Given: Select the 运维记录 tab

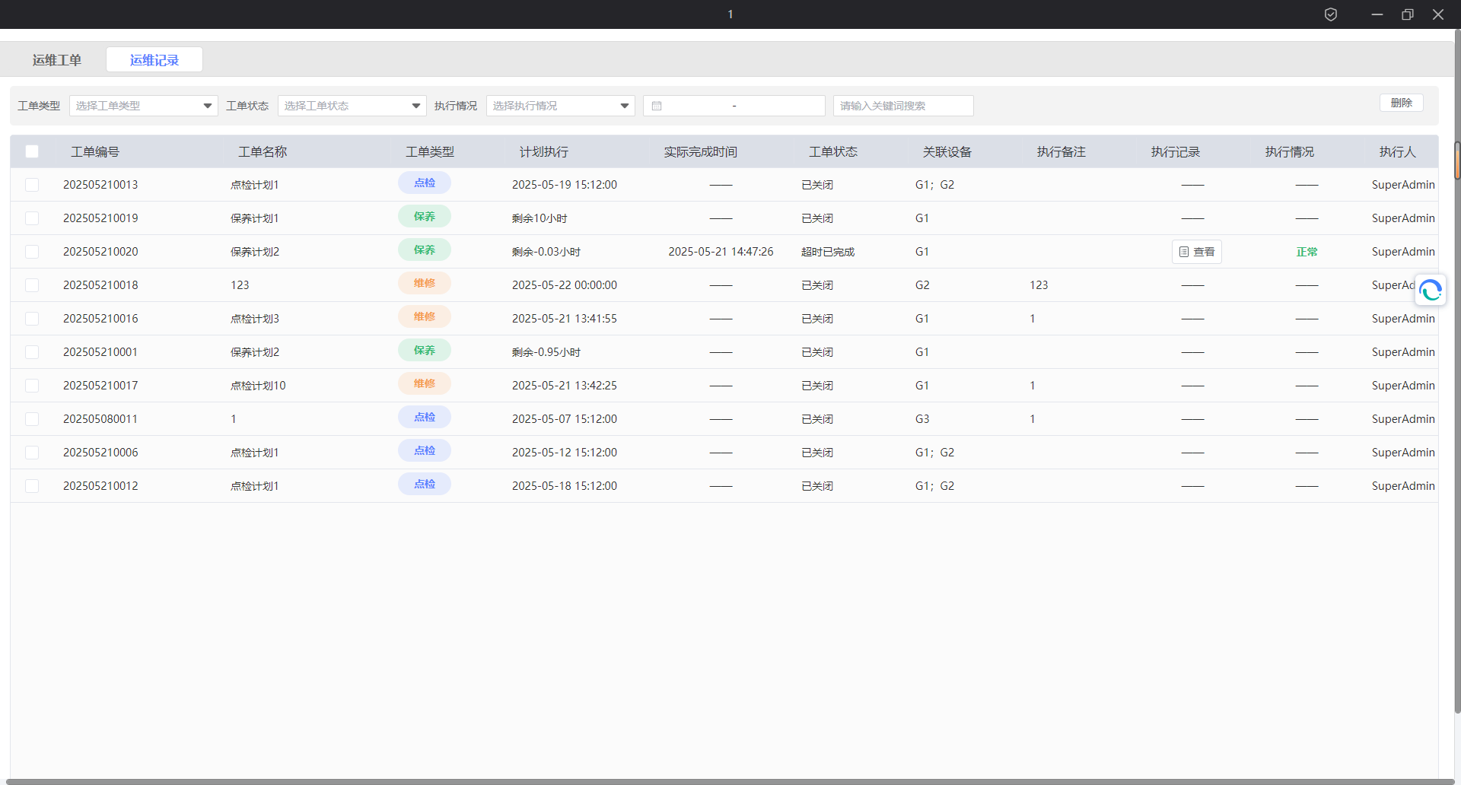Looking at the screenshot, I should point(154,60).
